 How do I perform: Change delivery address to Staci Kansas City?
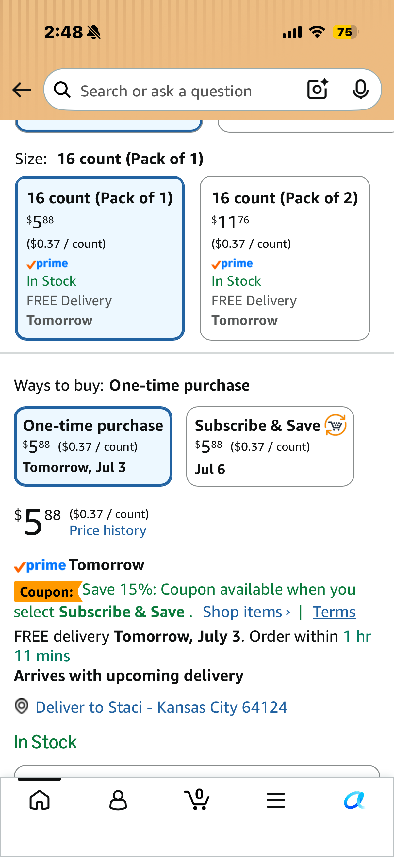pos(161,707)
